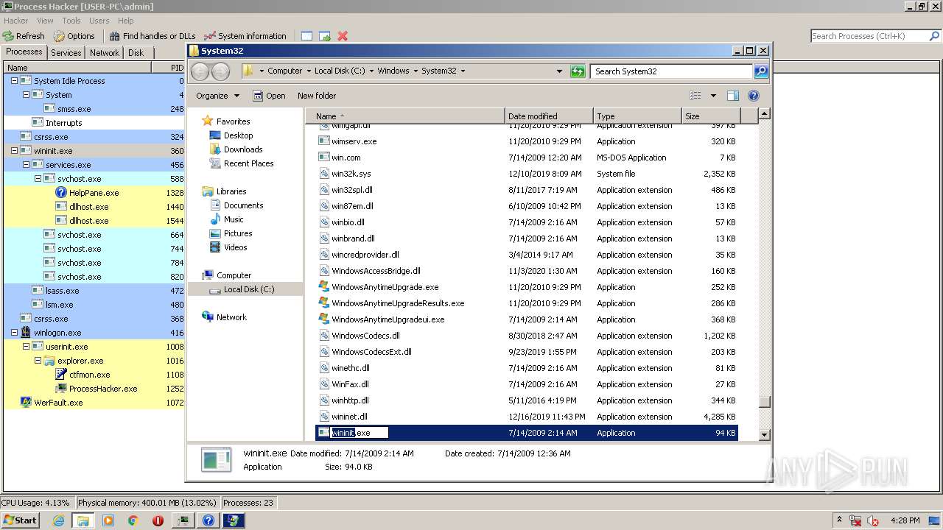
Task: Click the search magnifier icon in Explorer
Action: pos(761,71)
